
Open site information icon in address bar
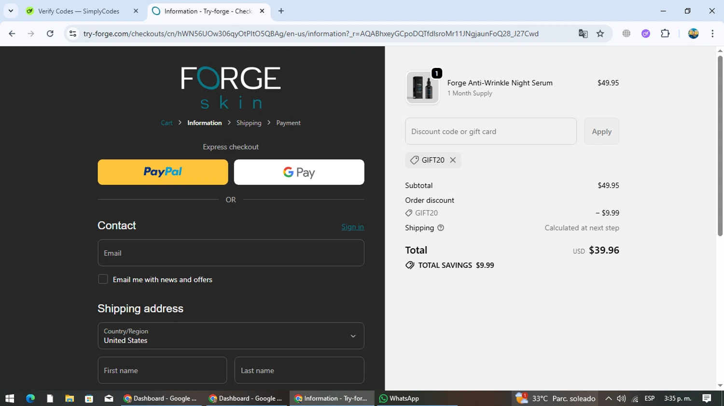[73, 34]
